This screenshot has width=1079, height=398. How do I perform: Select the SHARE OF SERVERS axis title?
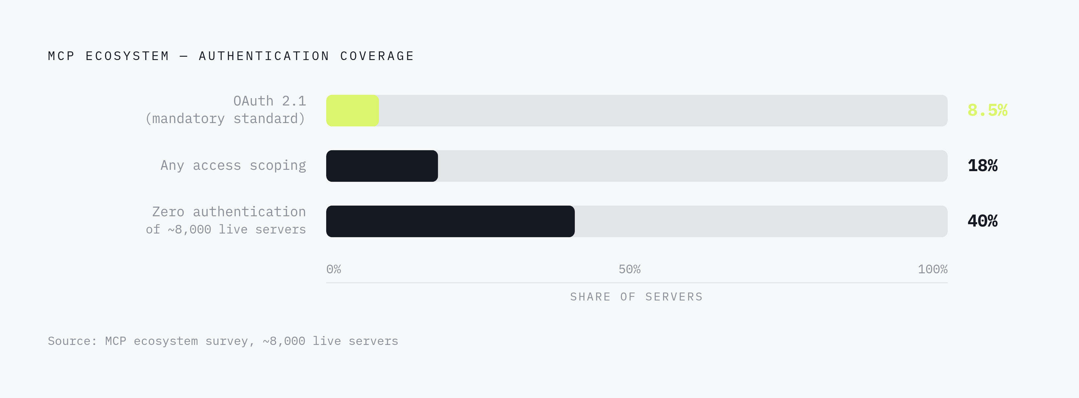636,297
